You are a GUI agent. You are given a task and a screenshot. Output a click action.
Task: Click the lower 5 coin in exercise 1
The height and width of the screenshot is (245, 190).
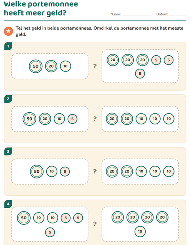pyautogui.click(x=140, y=73)
